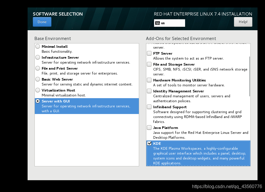Select Infrastructure Server radio button

tap(38, 57)
